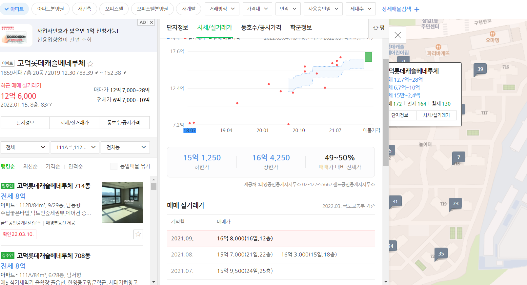The width and height of the screenshot is (527, 285).
Task: Close the AD banner with X
Action: click(x=152, y=22)
